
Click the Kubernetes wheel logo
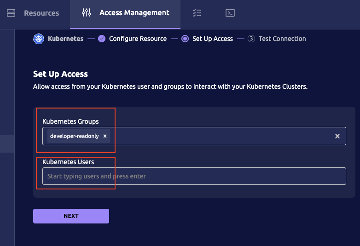click(38, 39)
